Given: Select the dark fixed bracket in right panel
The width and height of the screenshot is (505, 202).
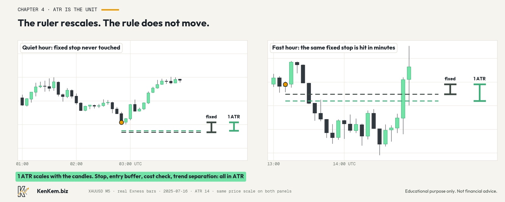Looking at the screenshot, I should pyautogui.click(x=450, y=89).
